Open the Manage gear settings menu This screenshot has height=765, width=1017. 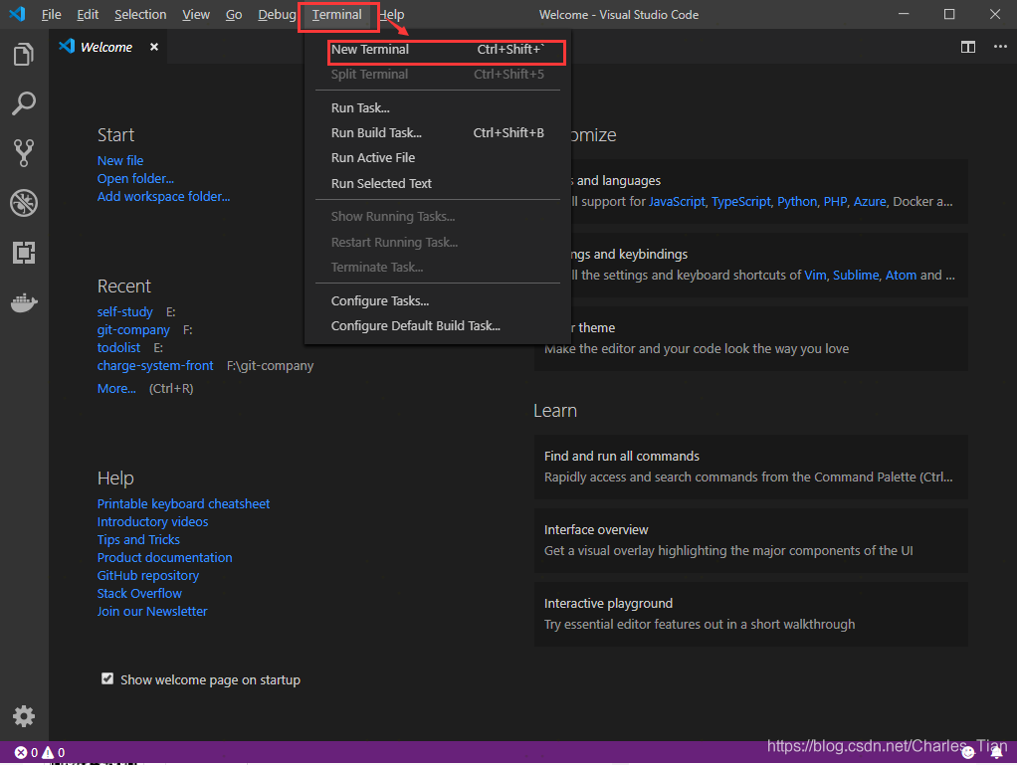click(x=24, y=716)
